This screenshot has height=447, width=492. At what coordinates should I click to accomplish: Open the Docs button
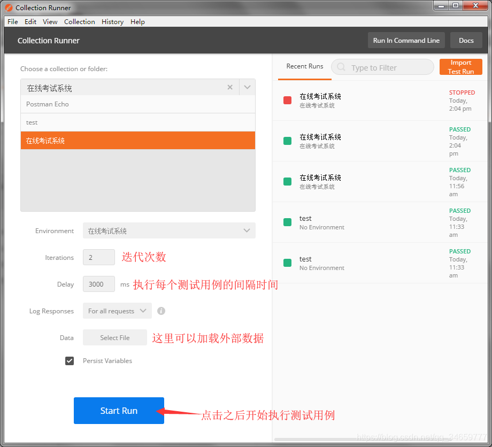pos(466,40)
